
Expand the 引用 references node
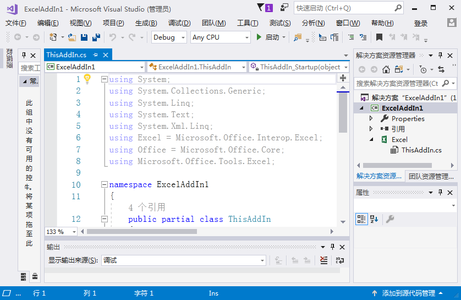[x=371, y=128]
